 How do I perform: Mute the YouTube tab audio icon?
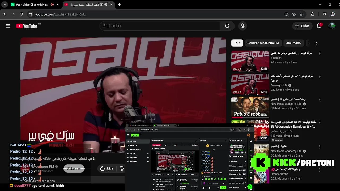point(106,5)
